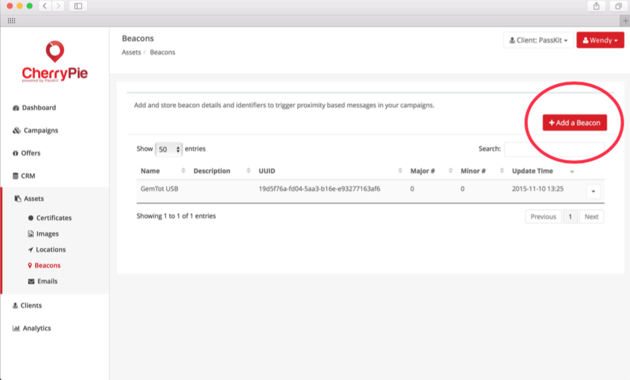Click the update time 2015-11-10 13:25
Image resolution: width=630 pixels, height=380 pixels.
coord(538,189)
